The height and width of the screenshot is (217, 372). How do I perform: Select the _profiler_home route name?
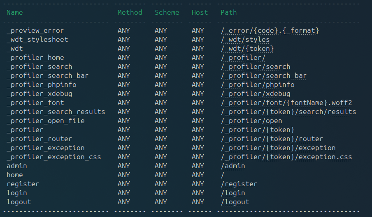click(35, 58)
